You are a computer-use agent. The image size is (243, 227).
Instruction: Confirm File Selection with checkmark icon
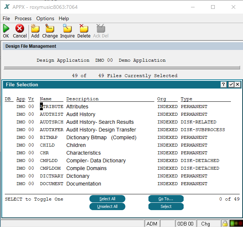click(231, 84)
